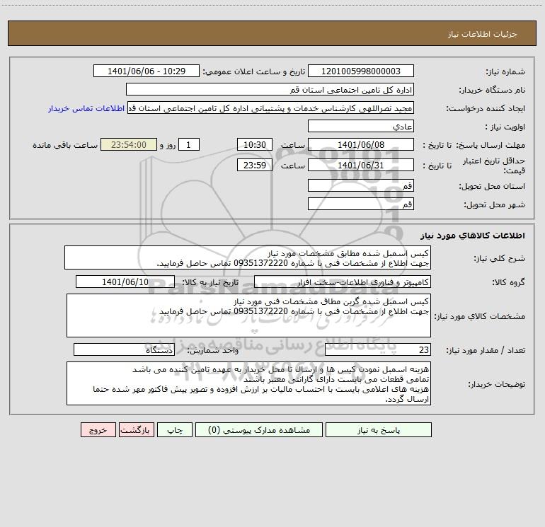The height and width of the screenshot is (527, 545).
Task: Click the label شهر محل تحویل
Action: pos(495,204)
